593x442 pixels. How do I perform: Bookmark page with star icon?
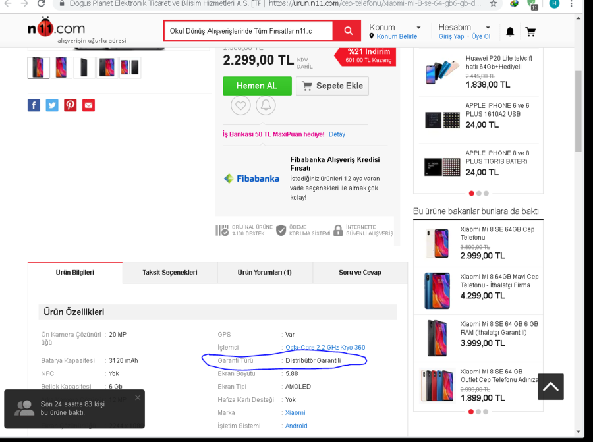click(493, 4)
